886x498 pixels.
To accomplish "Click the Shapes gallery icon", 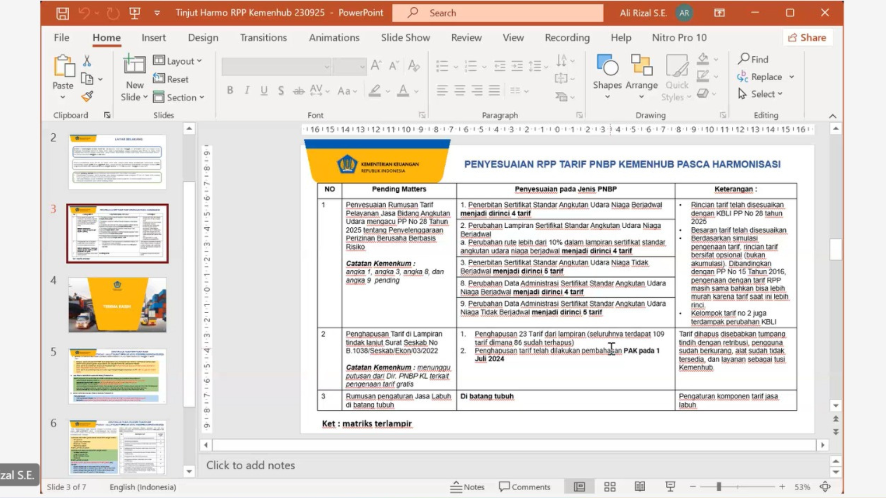I will (x=607, y=65).
